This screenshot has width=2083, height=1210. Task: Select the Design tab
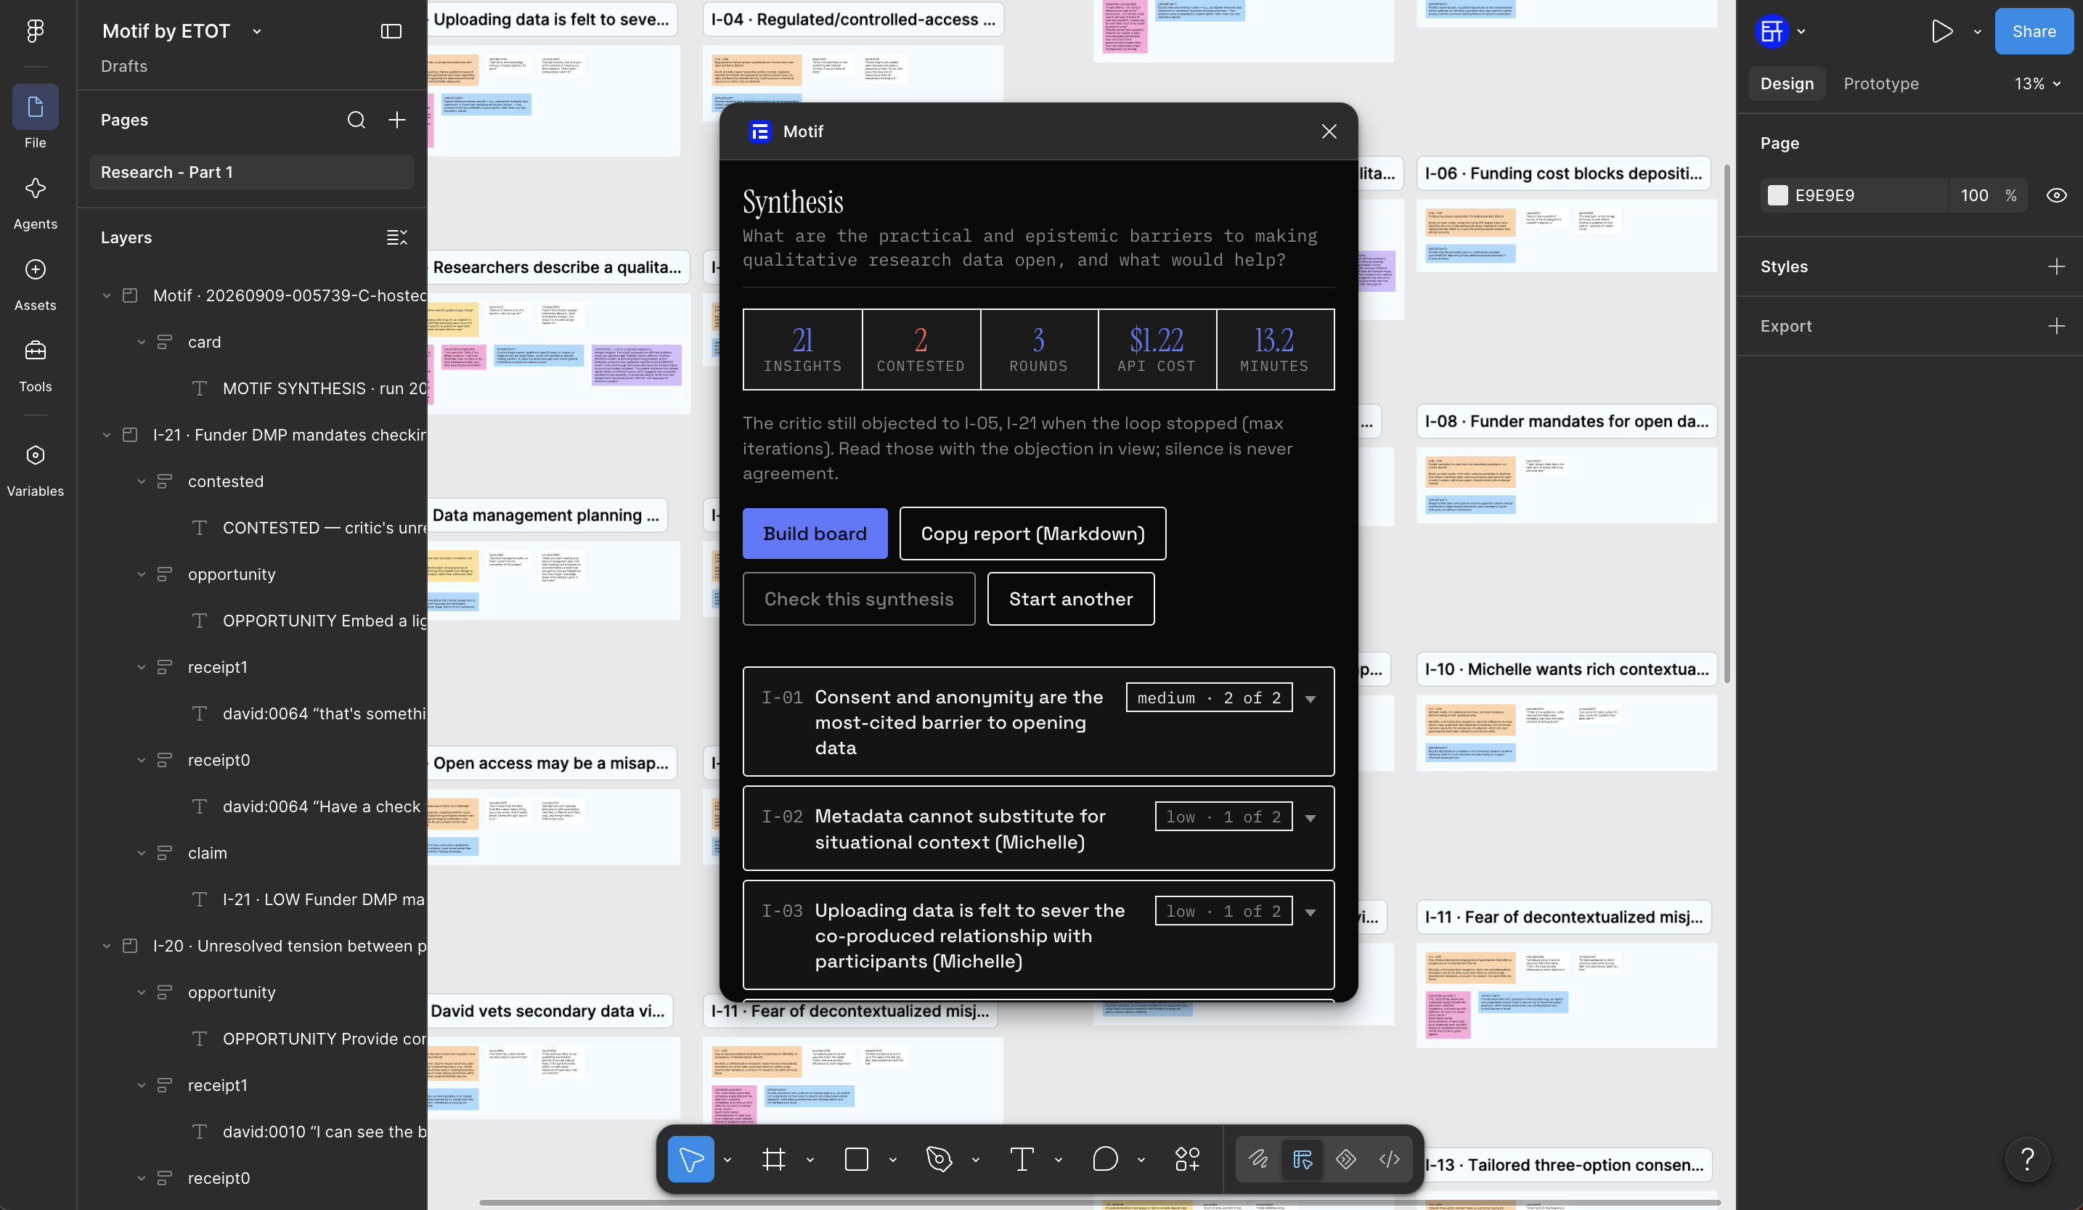[x=1786, y=83]
